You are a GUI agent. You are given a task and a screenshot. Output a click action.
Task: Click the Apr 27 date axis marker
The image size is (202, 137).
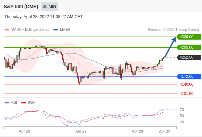(81, 131)
